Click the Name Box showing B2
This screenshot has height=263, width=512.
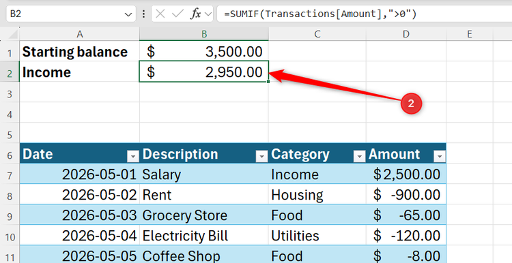coord(70,14)
